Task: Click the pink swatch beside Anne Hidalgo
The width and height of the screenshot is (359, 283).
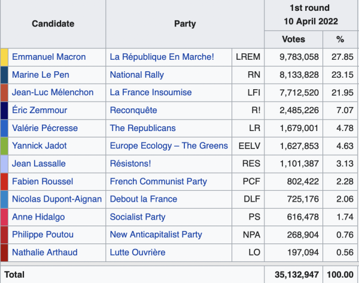Action: coord(4,217)
